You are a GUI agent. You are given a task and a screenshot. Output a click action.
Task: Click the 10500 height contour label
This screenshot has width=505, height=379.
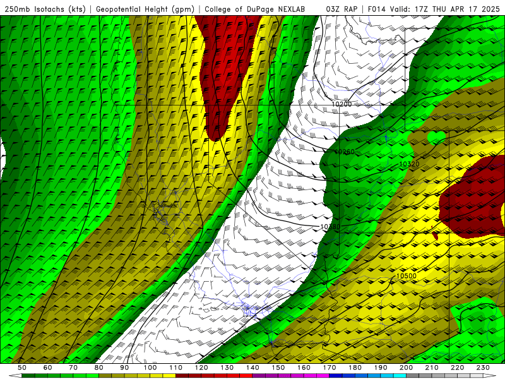tap(406, 276)
